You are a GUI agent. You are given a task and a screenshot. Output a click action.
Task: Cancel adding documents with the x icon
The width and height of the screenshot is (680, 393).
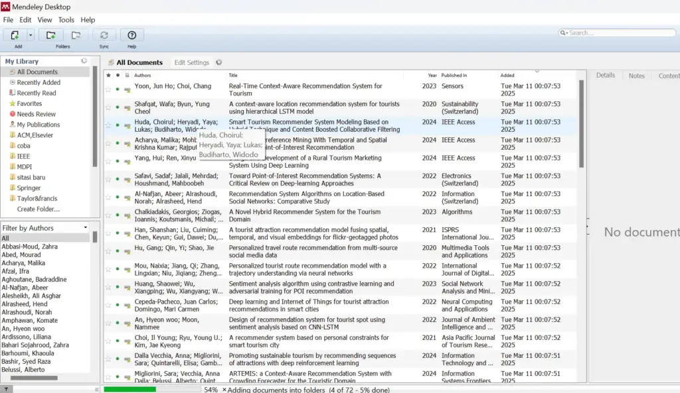click(224, 390)
